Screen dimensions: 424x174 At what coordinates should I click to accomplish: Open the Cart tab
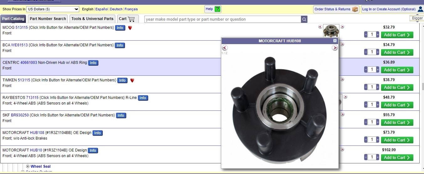128,19
